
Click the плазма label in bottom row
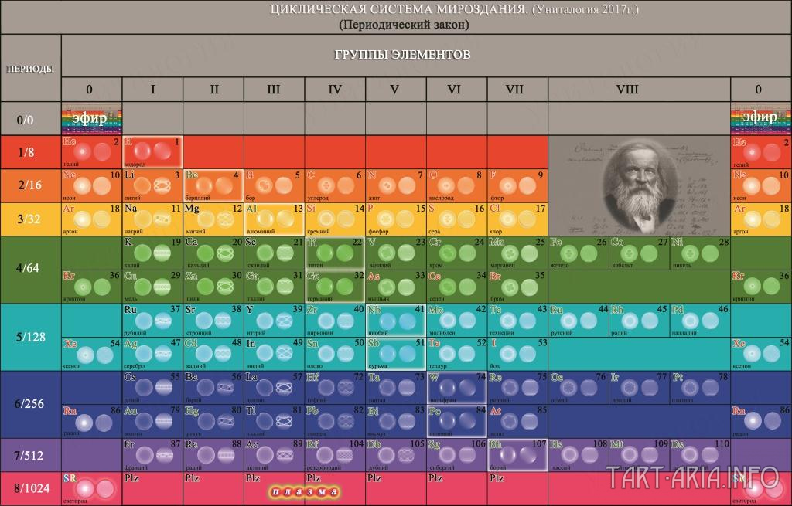[x=305, y=492]
